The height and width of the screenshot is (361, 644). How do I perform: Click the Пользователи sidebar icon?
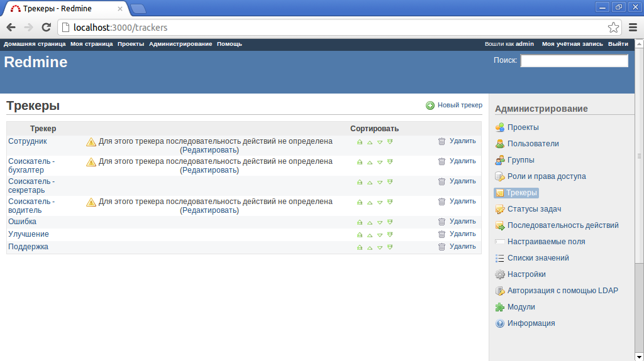[x=500, y=144]
